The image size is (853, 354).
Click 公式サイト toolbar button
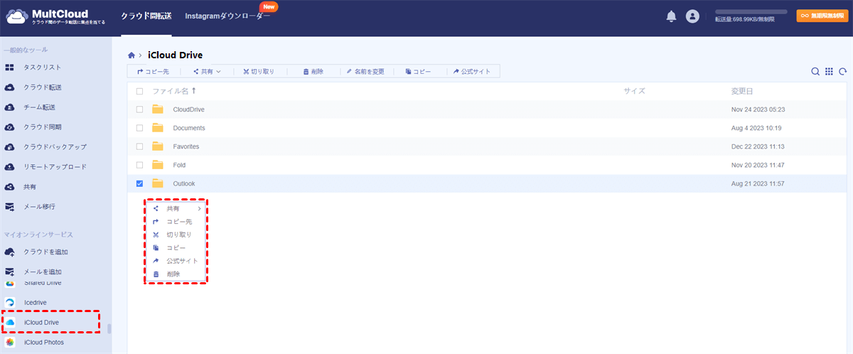tap(472, 71)
